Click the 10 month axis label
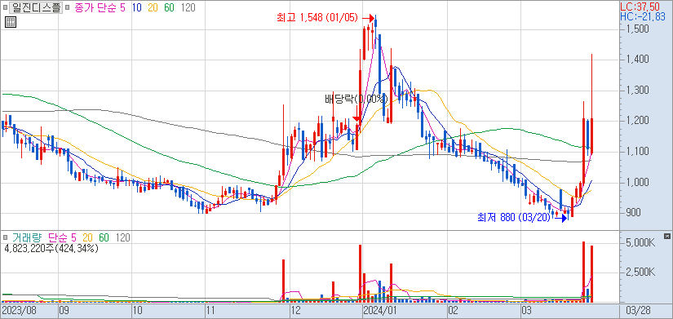 click(137, 310)
